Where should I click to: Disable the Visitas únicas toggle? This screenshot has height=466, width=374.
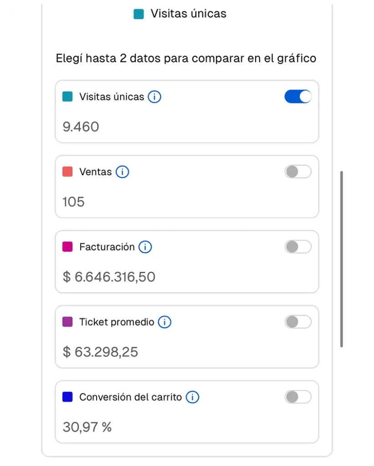(x=298, y=96)
